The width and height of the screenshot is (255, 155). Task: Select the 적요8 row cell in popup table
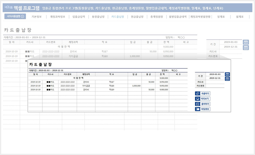click(112, 86)
